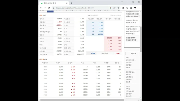Reload the Naver Finance page
Screen dimensions: 180x101
pyautogui.click(x=49, y=8)
